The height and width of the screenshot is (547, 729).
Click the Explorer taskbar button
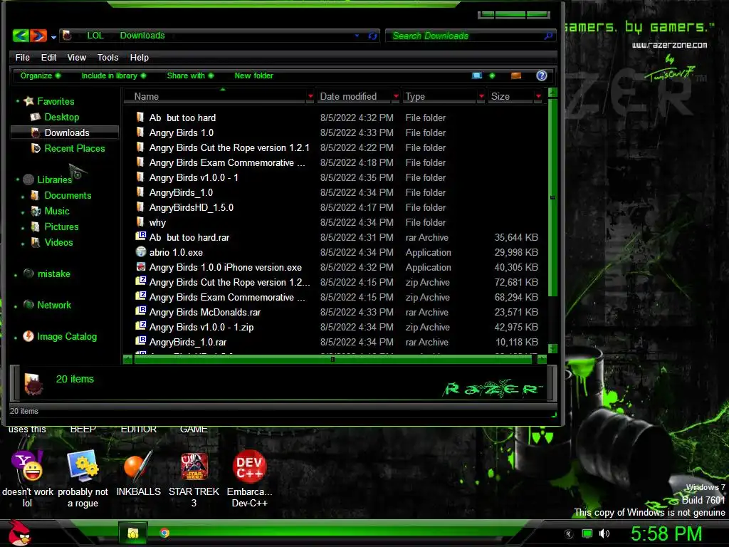point(133,533)
